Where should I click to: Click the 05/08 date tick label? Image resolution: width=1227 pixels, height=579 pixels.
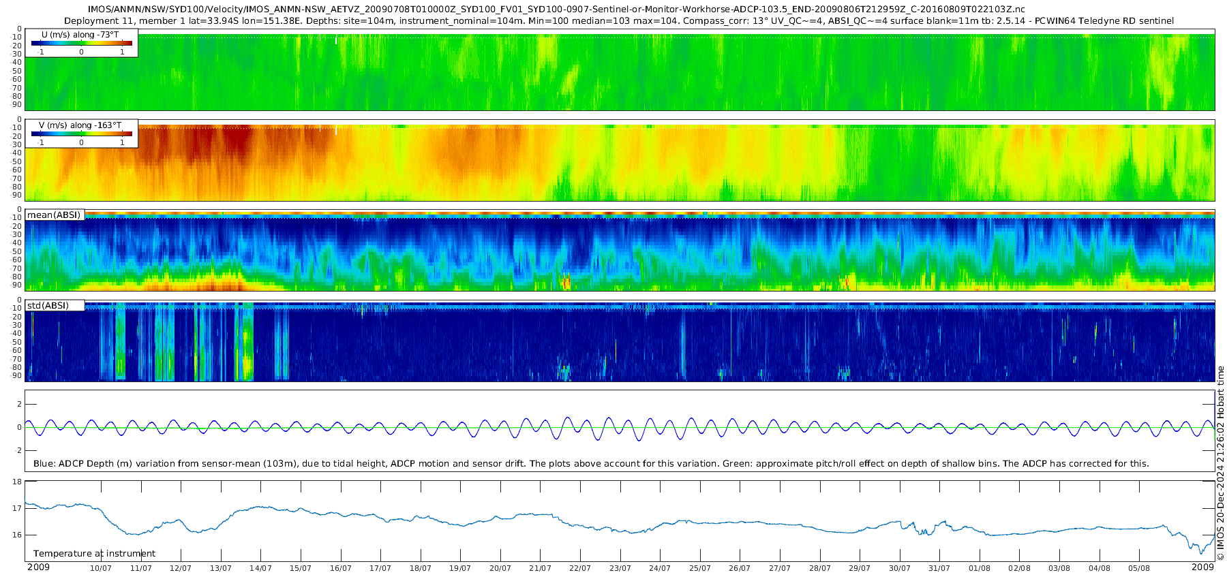(1138, 568)
